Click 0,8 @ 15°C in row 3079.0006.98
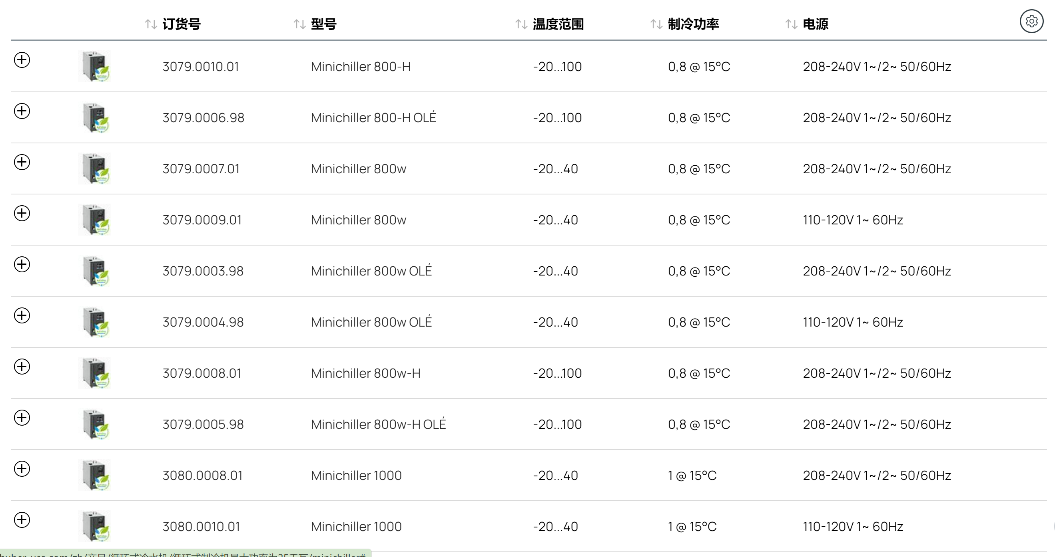The image size is (1055, 557). click(x=699, y=118)
